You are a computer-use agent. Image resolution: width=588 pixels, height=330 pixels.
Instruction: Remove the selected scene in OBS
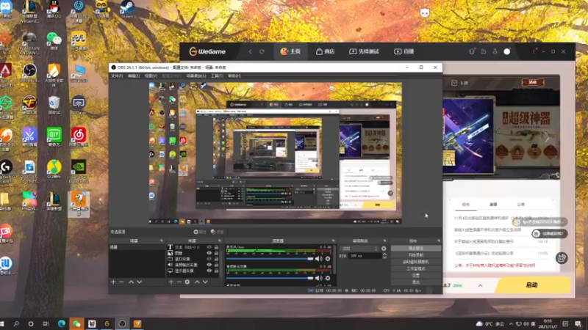121,282
